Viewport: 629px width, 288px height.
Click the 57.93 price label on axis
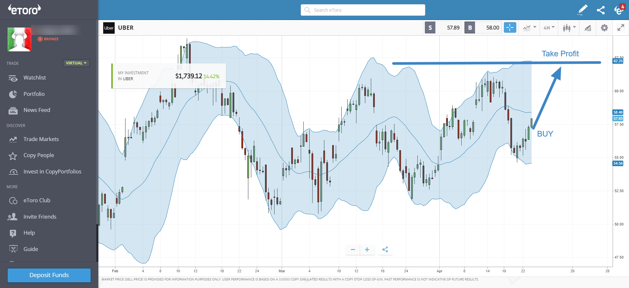pos(618,118)
